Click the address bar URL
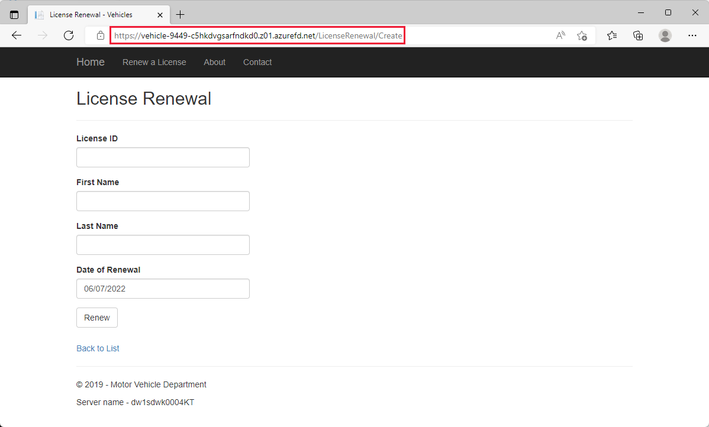 click(x=257, y=35)
